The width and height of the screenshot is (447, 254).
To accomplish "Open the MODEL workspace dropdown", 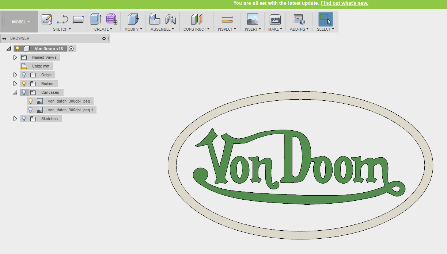I will pos(21,22).
